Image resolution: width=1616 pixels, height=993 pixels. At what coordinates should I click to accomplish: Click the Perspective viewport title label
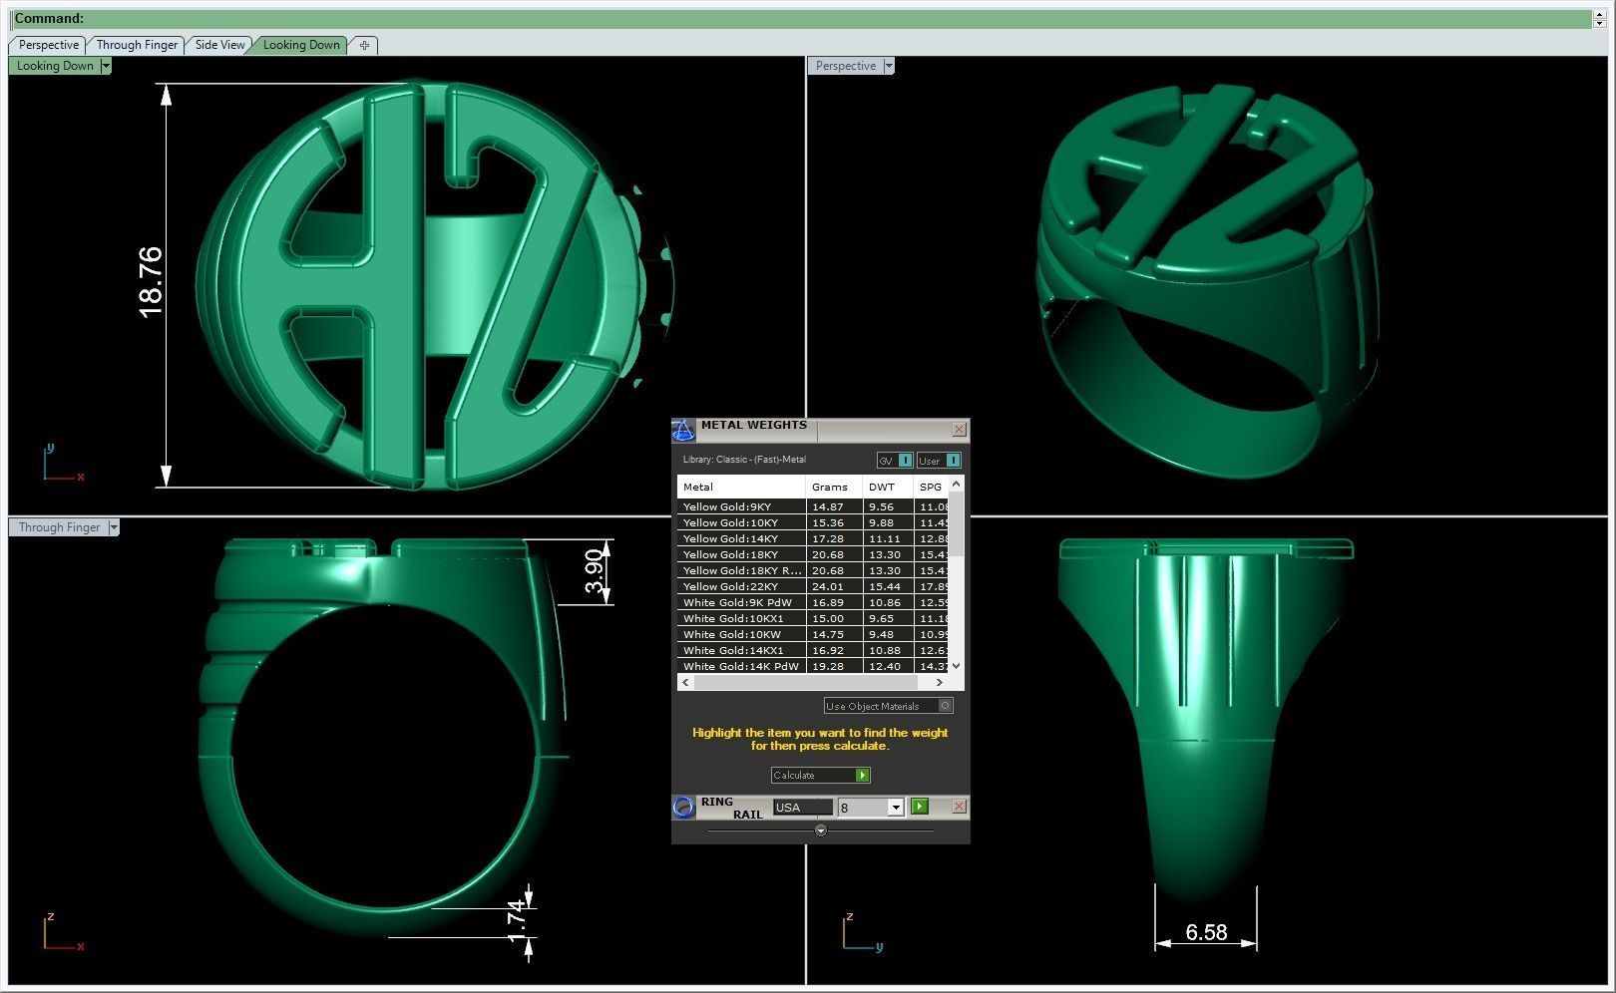coord(846,66)
